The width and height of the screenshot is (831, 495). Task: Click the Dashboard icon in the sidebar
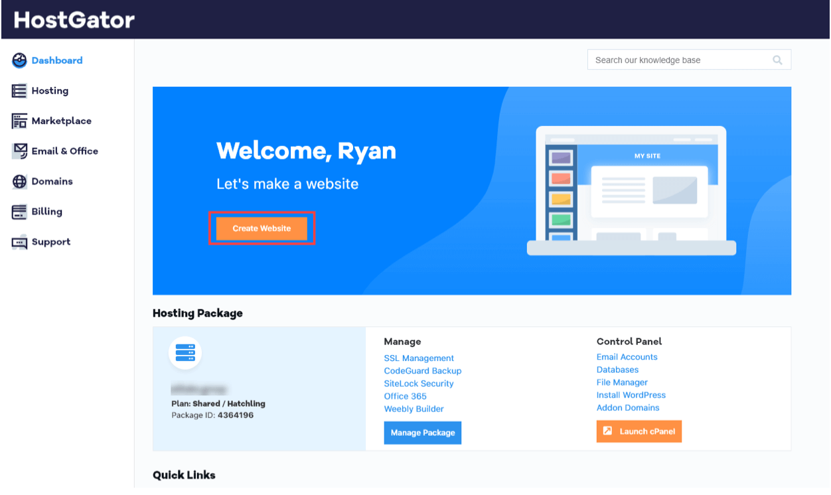(x=19, y=60)
